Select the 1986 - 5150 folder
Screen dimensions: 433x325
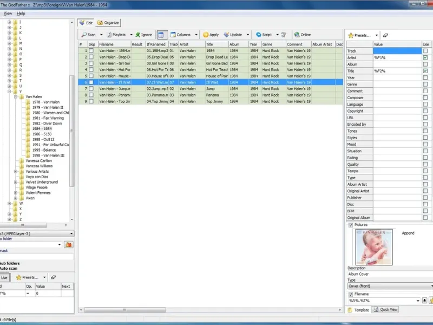point(42,134)
